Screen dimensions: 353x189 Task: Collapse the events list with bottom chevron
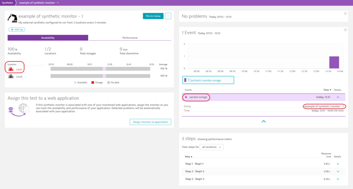pyautogui.click(x=263, y=121)
